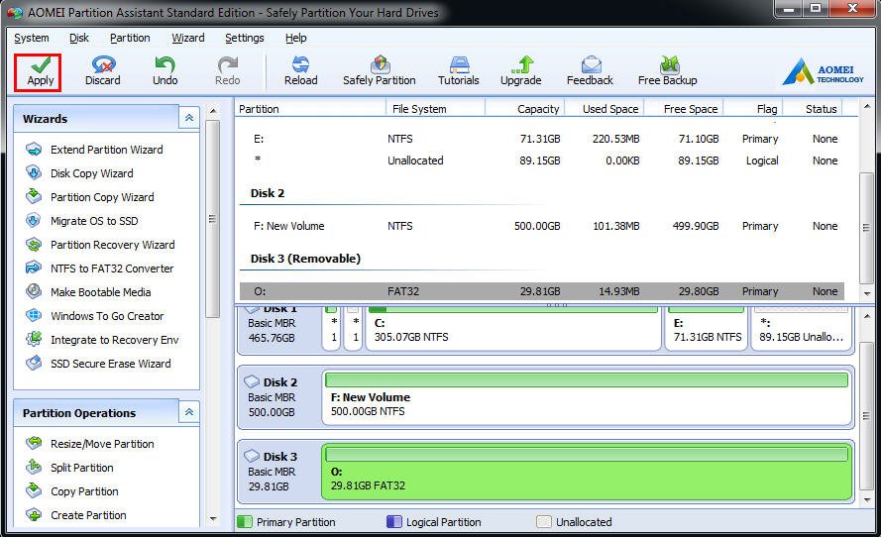
Task: Select the F: New Volume disk bar
Action: [x=587, y=397]
